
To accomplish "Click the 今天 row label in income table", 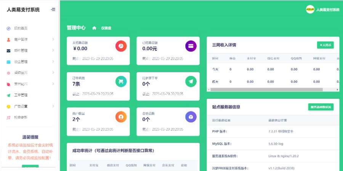I will point(215,70).
